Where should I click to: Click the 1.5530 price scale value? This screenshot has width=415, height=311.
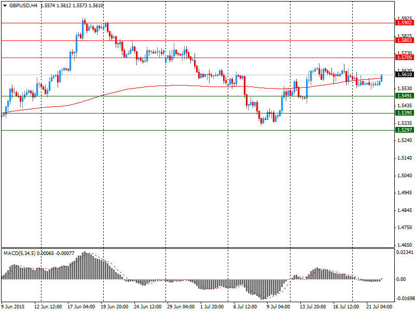[405, 88]
